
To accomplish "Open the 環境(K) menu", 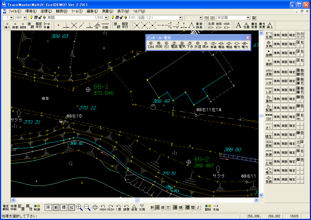I will coord(31,11).
